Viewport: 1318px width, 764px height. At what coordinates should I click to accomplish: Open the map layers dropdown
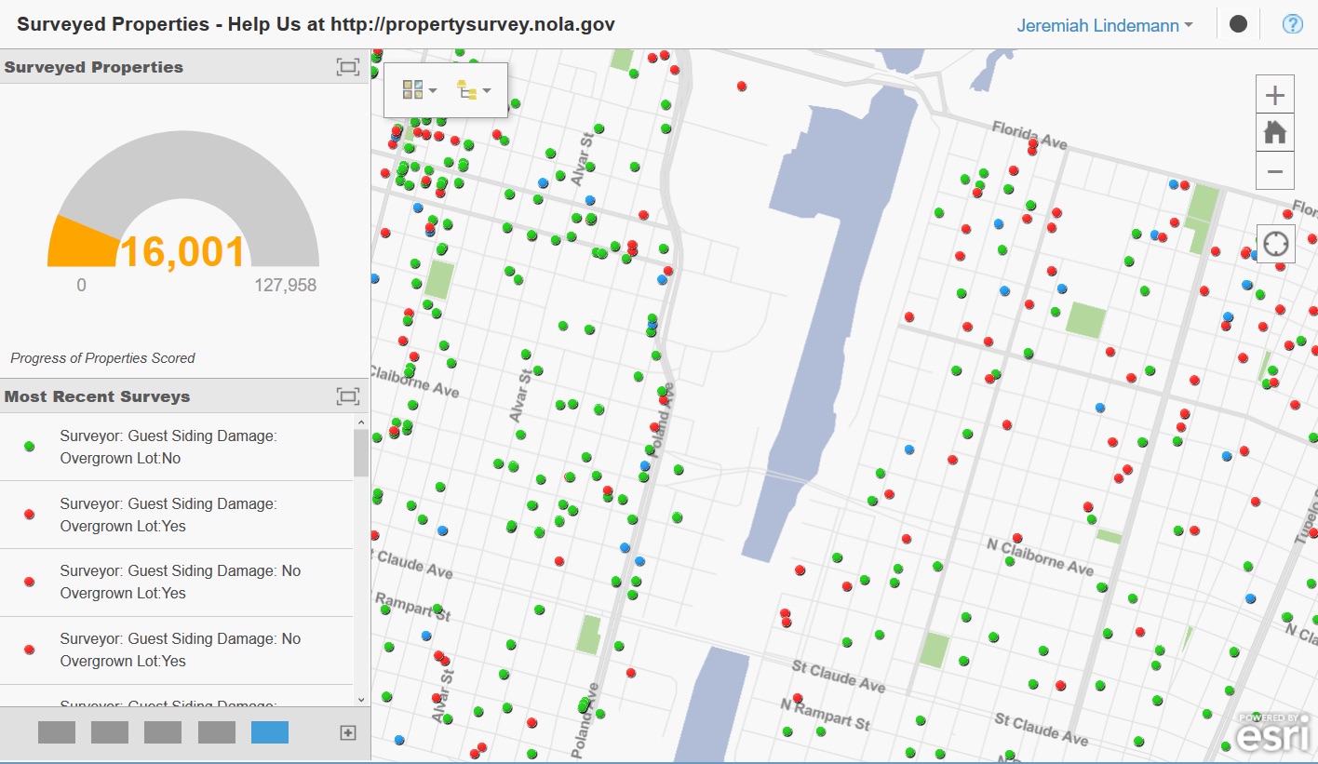click(x=474, y=90)
